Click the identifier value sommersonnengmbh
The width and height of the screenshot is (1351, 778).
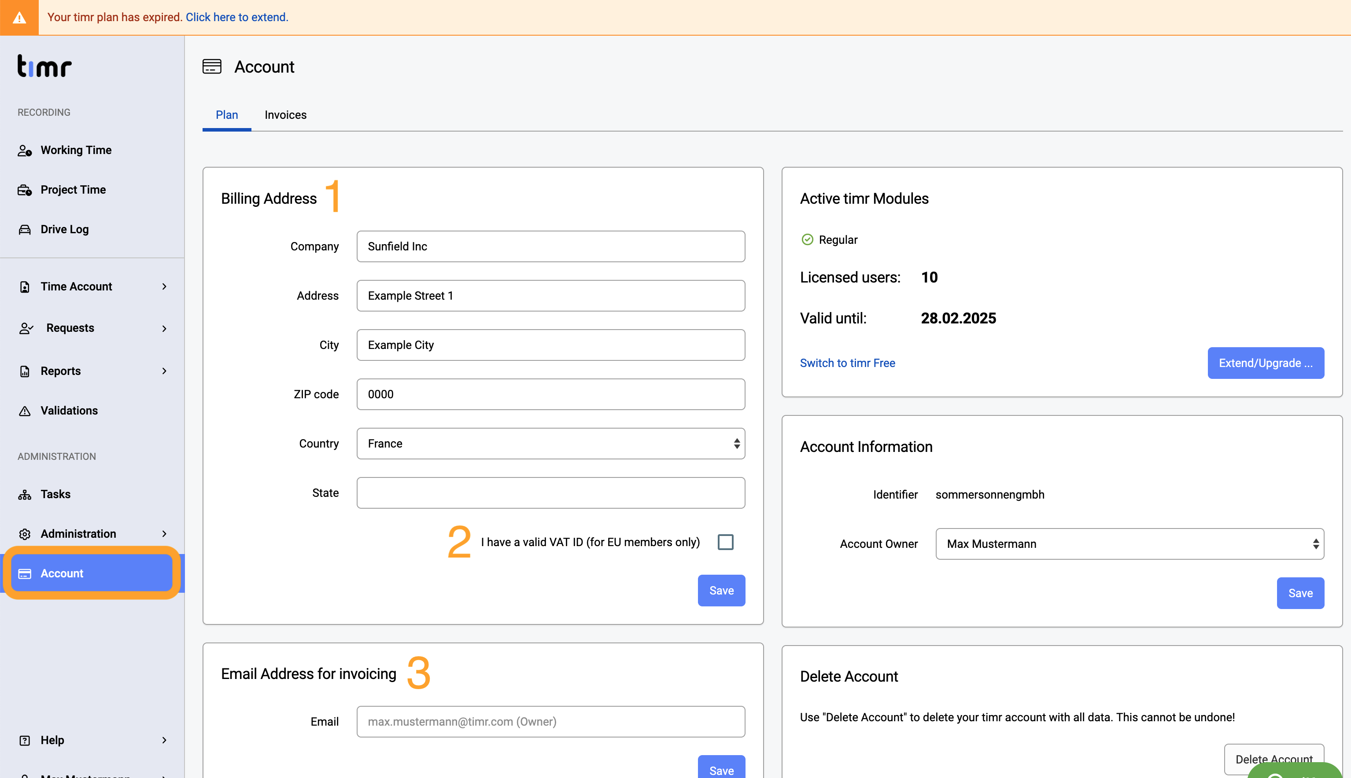pyautogui.click(x=989, y=495)
